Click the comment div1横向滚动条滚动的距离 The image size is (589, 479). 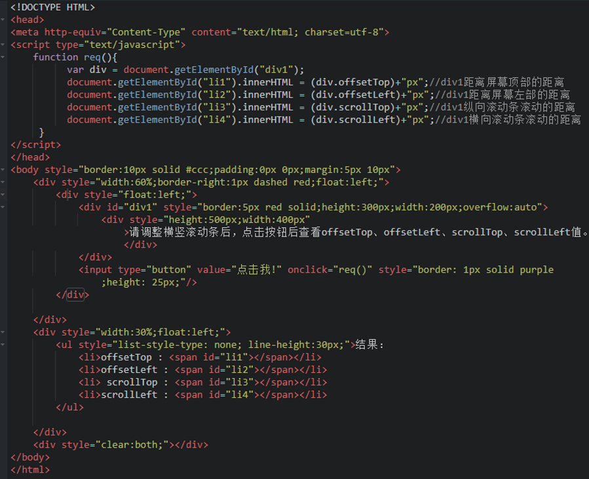click(508, 120)
